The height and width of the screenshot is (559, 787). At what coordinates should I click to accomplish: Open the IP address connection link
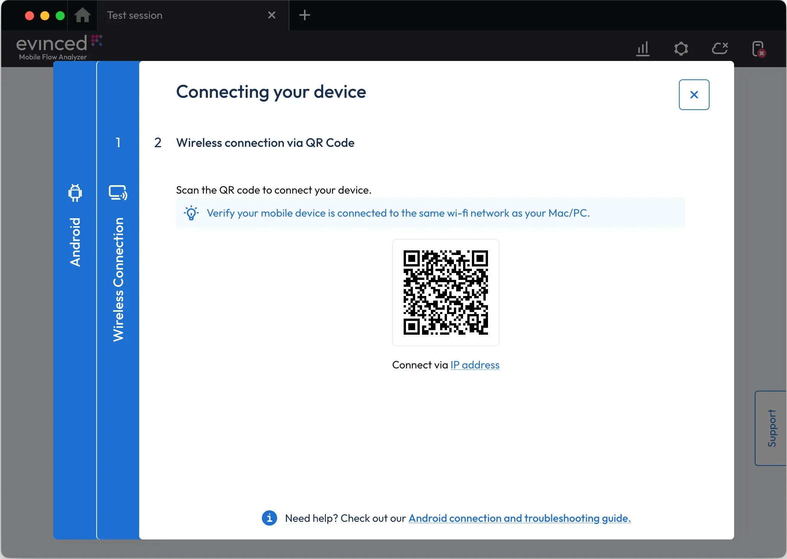pyautogui.click(x=475, y=365)
